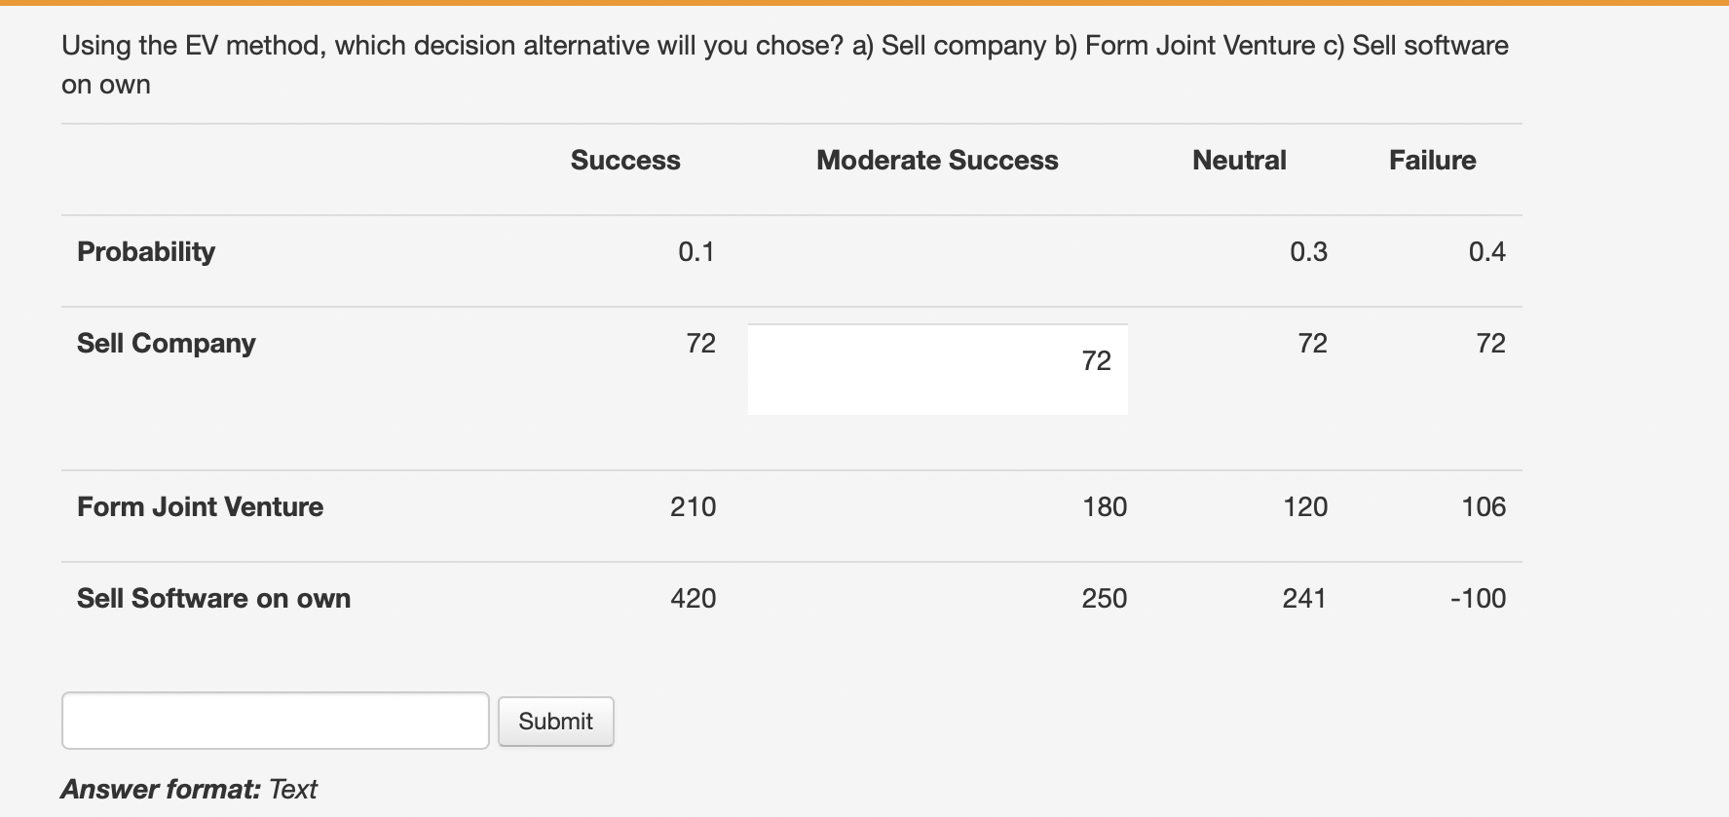This screenshot has width=1729, height=817.
Task: Click the answer input field
Action: click(x=275, y=721)
